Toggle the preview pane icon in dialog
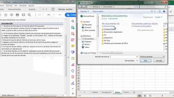 tap(159, 11)
